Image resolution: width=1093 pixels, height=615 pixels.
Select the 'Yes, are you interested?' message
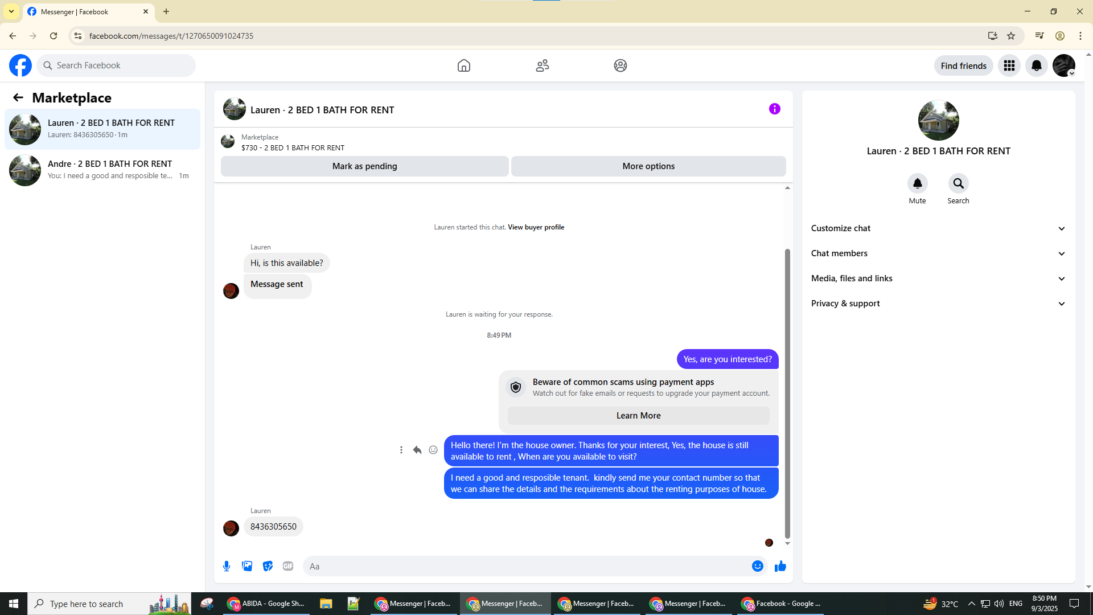(x=728, y=359)
